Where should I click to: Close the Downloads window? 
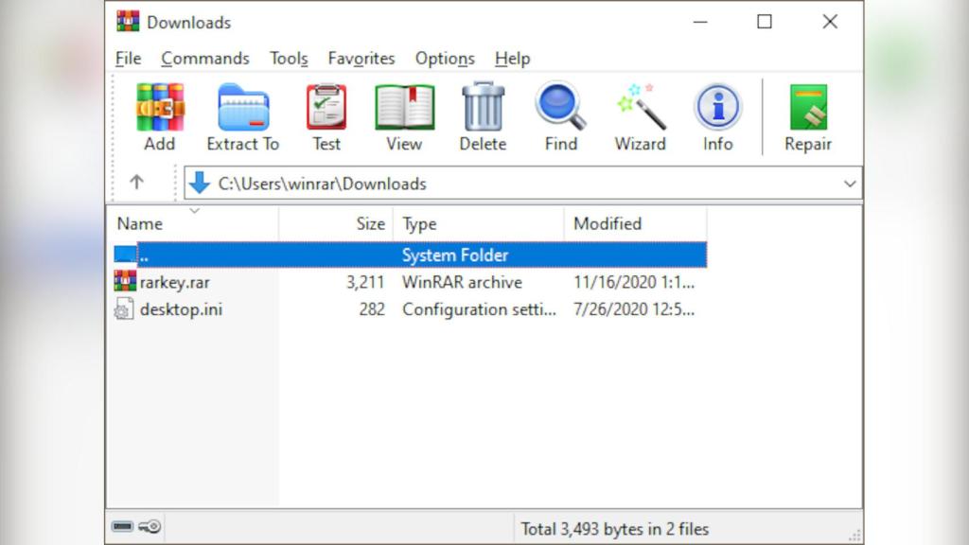(x=830, y=22)
